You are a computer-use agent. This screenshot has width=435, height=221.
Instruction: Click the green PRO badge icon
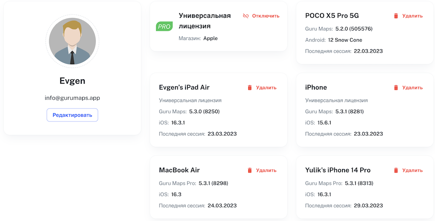pyautogui.click(x=164, y=26)
